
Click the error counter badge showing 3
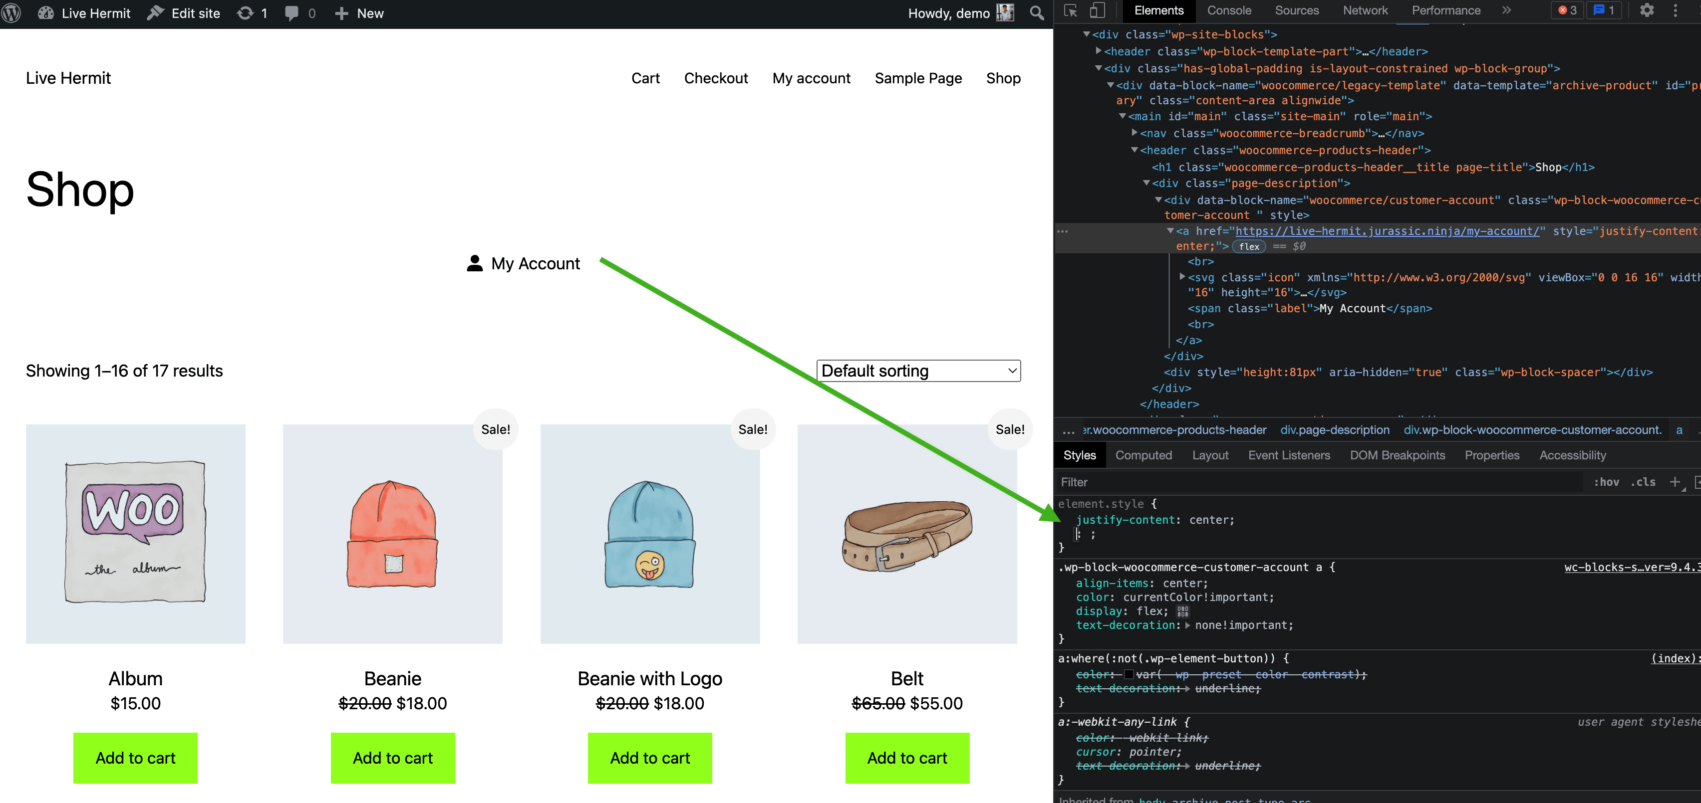tap(1566, 10)
